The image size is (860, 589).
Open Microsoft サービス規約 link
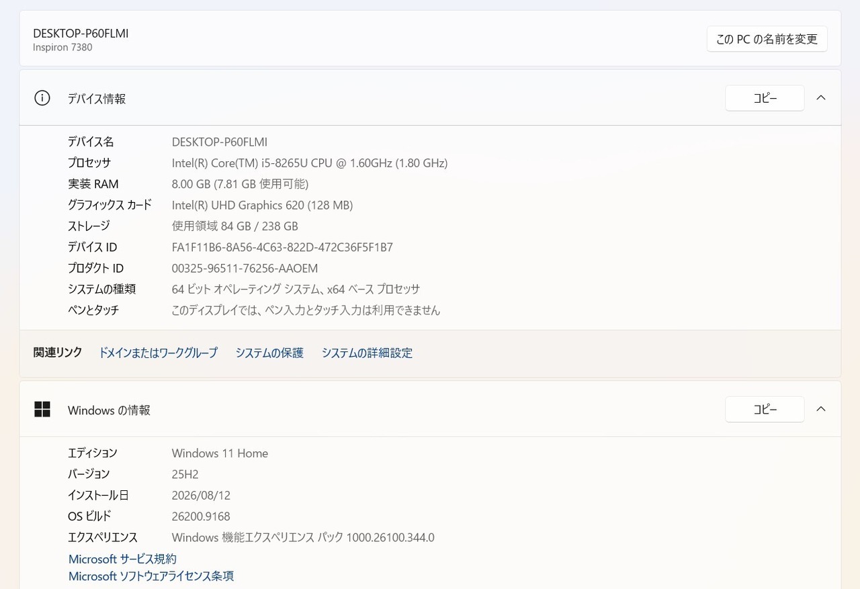(122, 559)
